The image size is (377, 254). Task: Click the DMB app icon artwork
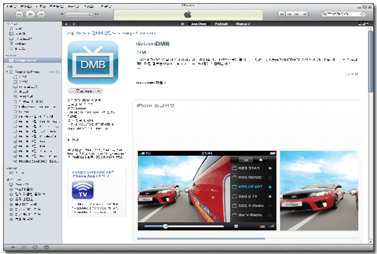pos(93,62)
